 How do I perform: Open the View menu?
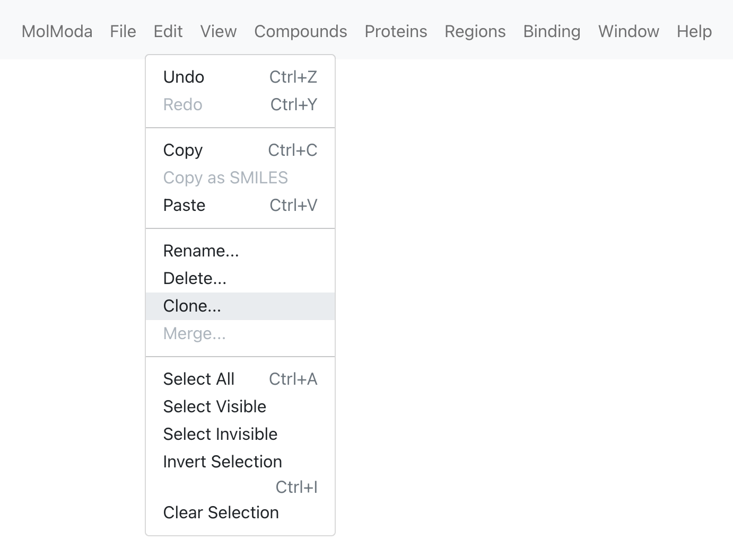[219, 31]
